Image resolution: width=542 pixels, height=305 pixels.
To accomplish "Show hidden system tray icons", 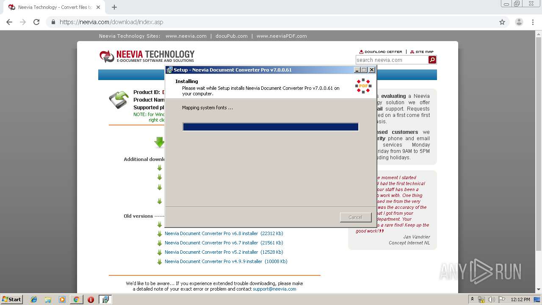I will point(473,299).
